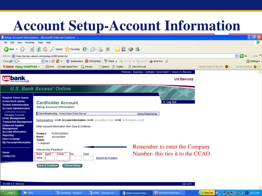262x196 pixels.
Task: Click the Save & Continue button
Action: (x=48, y=165)
